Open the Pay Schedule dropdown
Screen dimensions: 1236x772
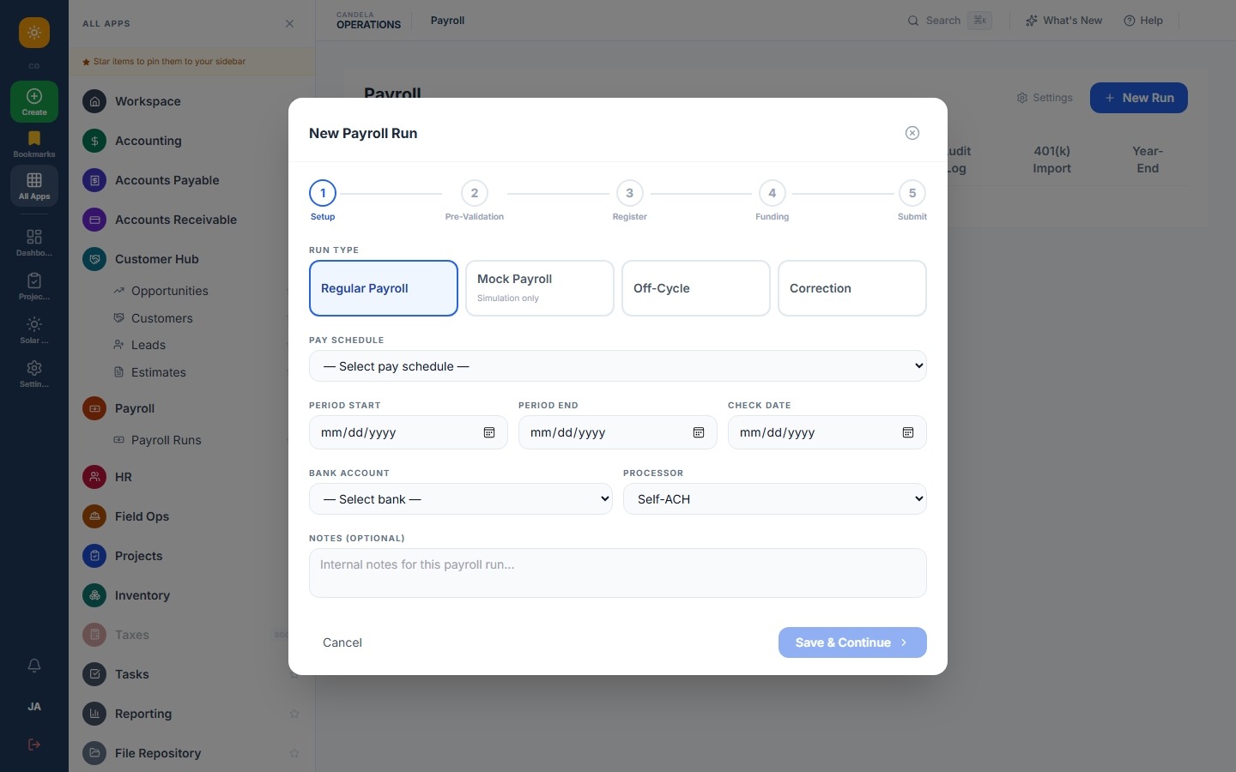click(618, 366)
